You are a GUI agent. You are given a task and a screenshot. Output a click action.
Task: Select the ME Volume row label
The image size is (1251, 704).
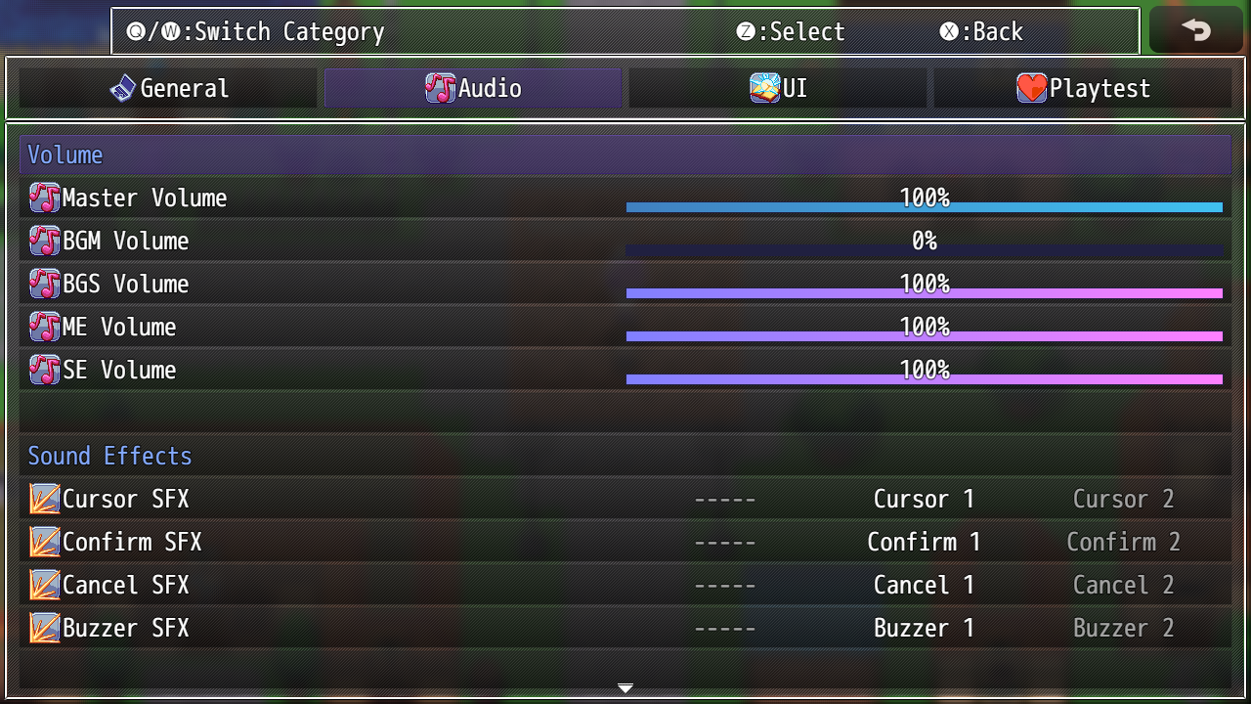tap(119, 327)
